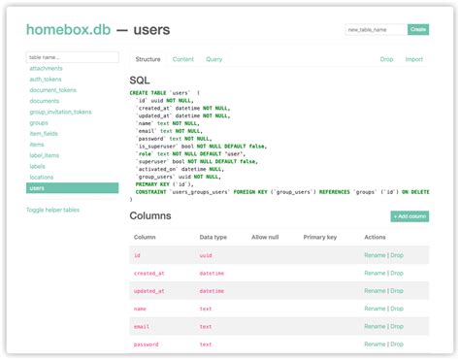This screenshot has width=460, height=360.
Task: Open the item_fields table
Action: (x=44, y=134)
